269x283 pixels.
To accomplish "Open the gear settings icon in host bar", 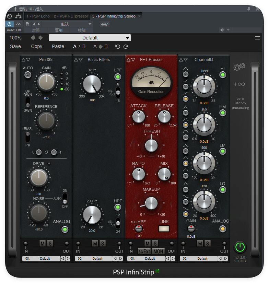I will point(222,30).
